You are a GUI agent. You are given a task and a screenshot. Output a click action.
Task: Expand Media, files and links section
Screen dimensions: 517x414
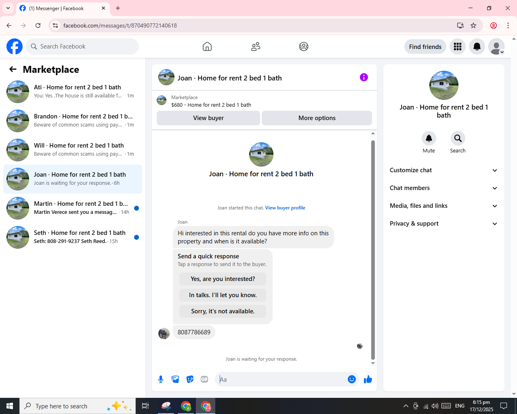(x=443, y=206)
